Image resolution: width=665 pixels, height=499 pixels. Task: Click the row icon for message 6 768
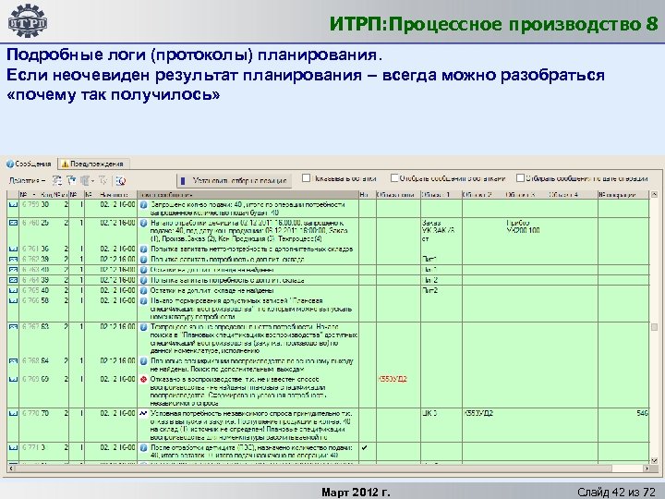[14, 361]
